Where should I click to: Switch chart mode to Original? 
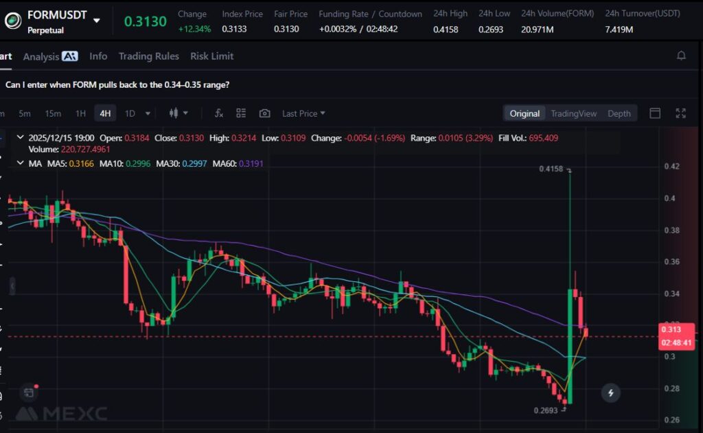[525, 113]
